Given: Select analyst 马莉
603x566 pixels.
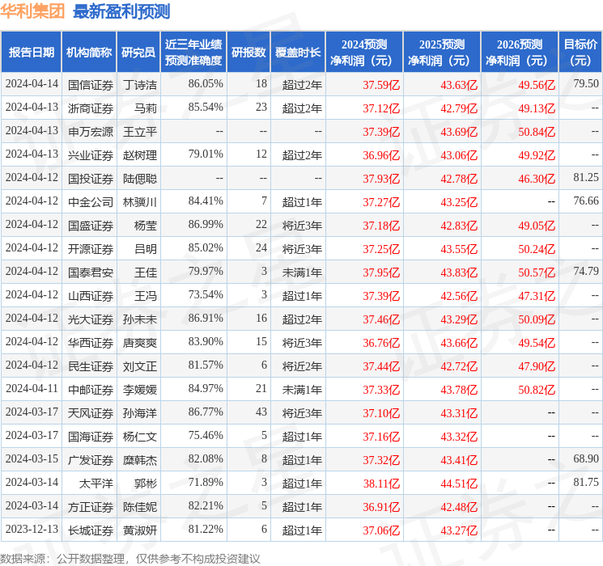Looking at the screenshot, I should pos(146,108).
